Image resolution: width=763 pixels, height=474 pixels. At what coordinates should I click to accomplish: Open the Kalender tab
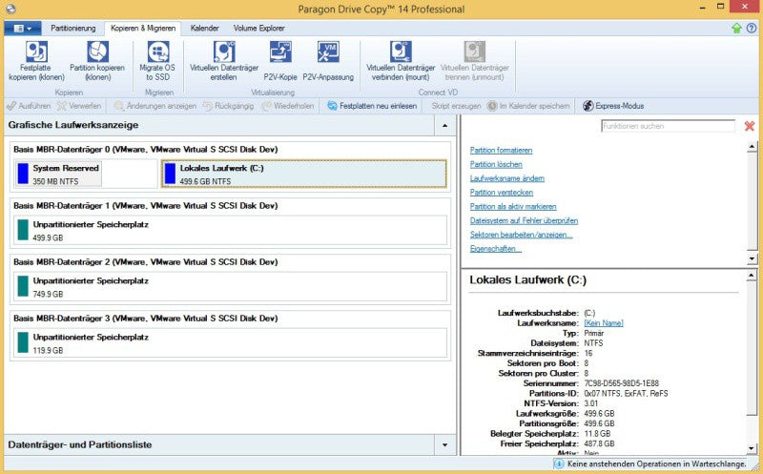point(204,29)
